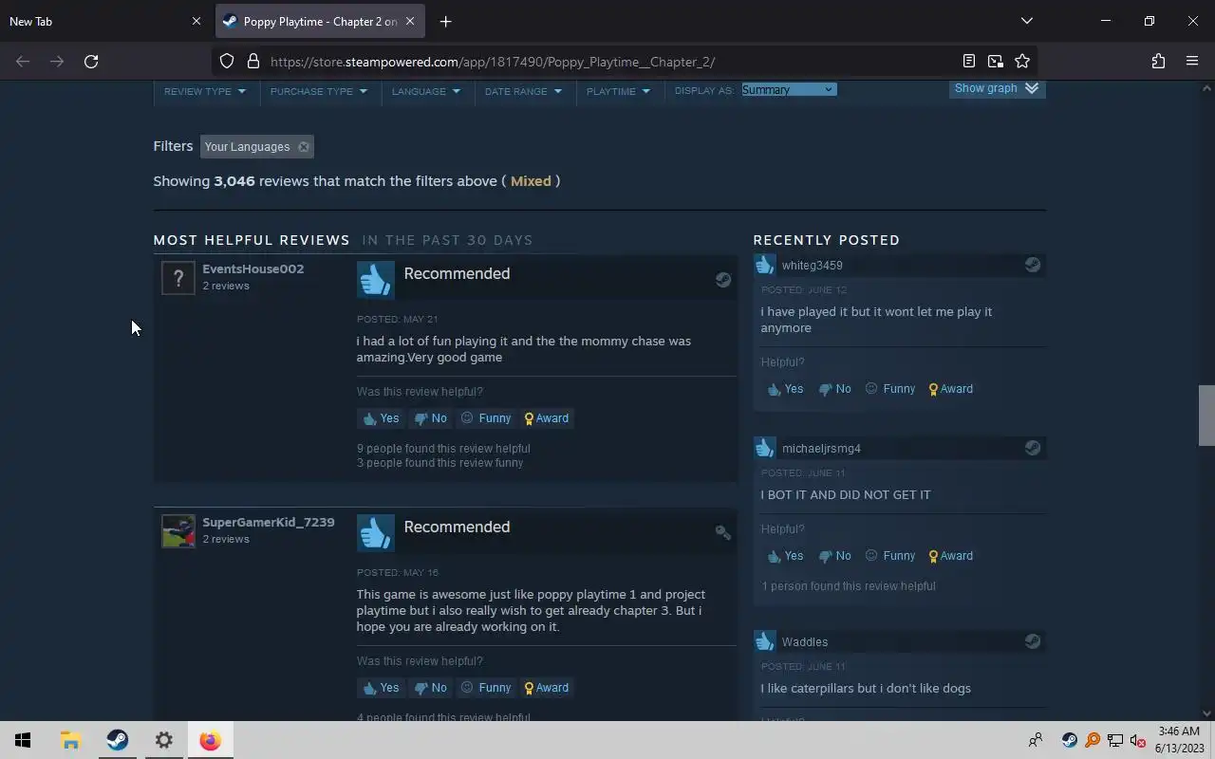Open SuperGamerKid_7239 user profile link
Image resolution: width=1215 pixels, height=759 pixels.
click(x=268, y=523)
